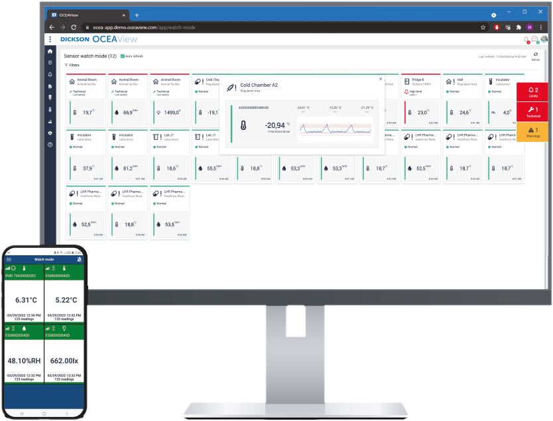Click 'Sensor watch mode (12)' heading

click(x=90, y=56)
